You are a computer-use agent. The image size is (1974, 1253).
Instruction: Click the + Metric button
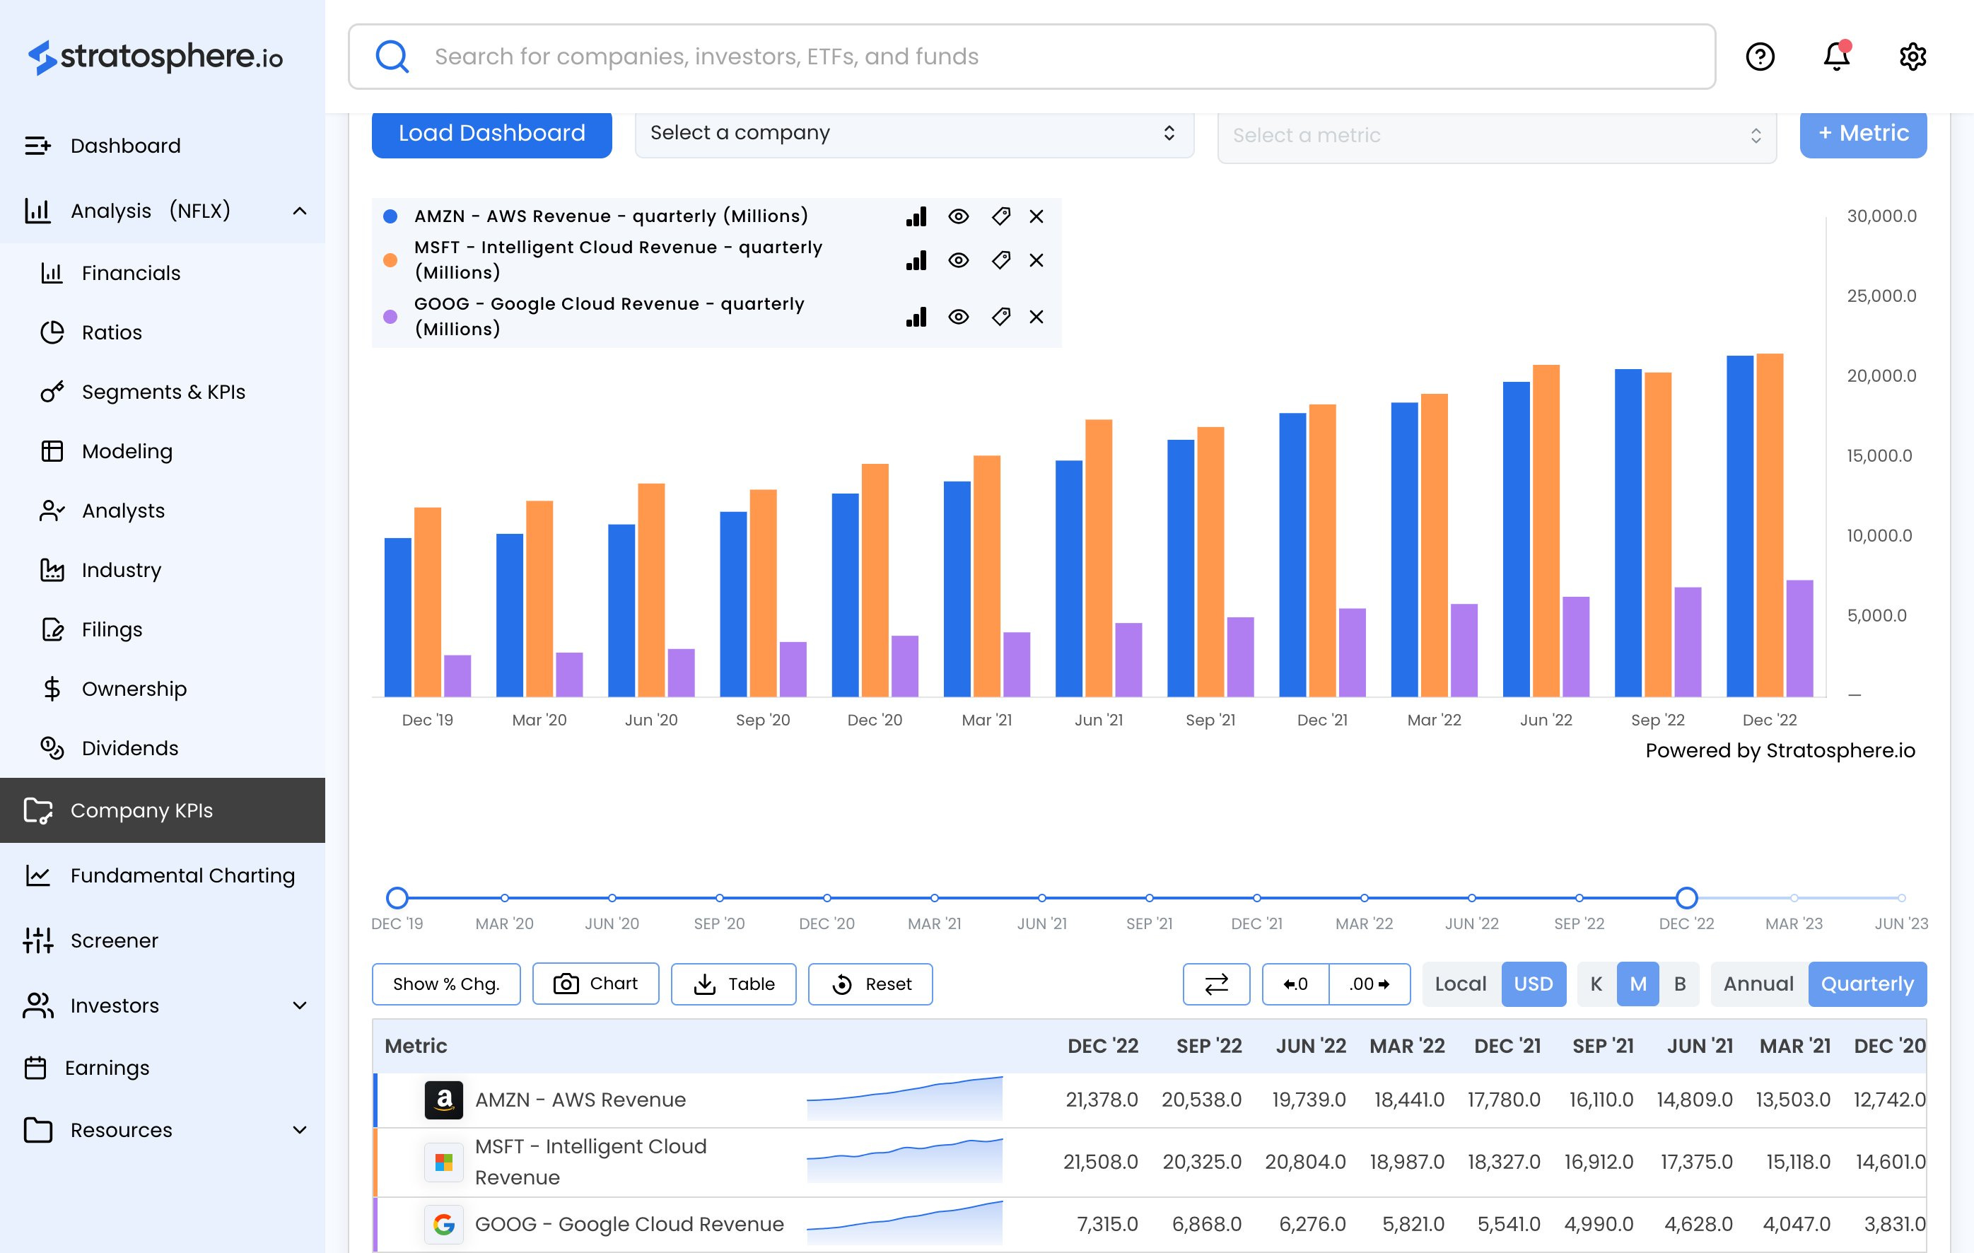tap(1863, 134)
